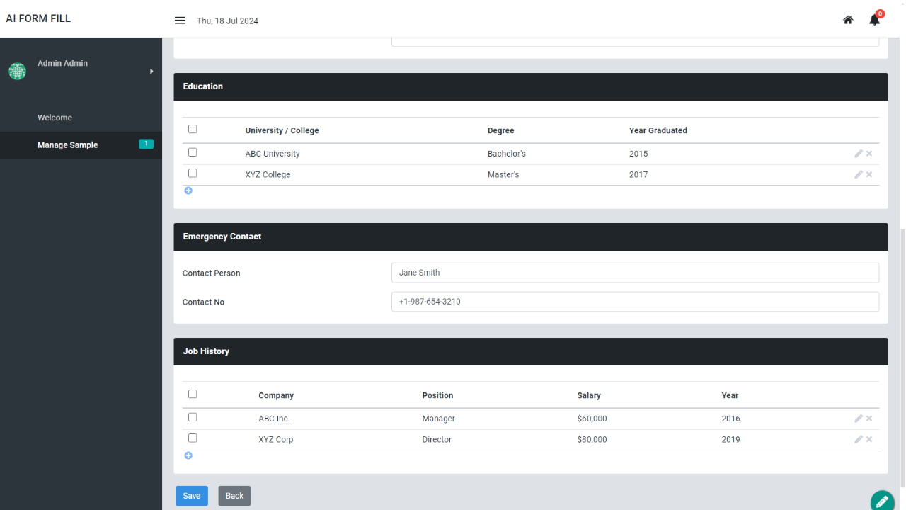Open the hamburger menu icon

[180, 21]
